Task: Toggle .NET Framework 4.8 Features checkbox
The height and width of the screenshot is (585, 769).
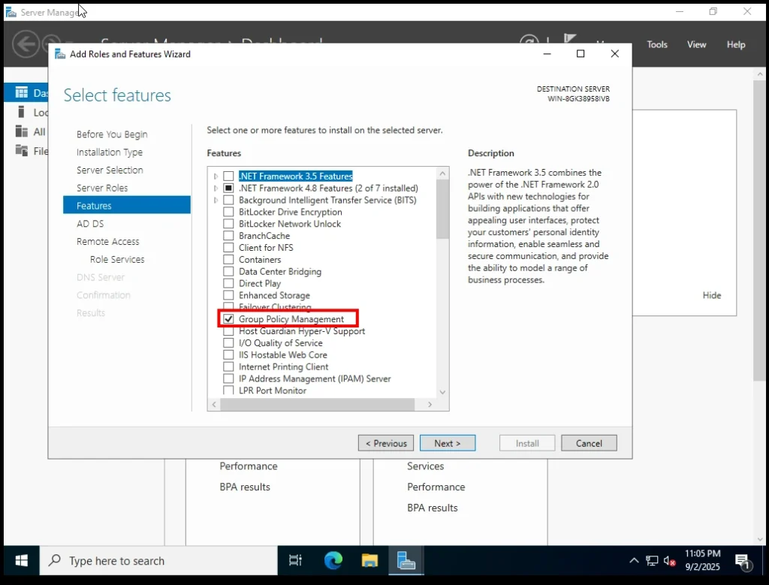Action: click(x=228, y=188)
